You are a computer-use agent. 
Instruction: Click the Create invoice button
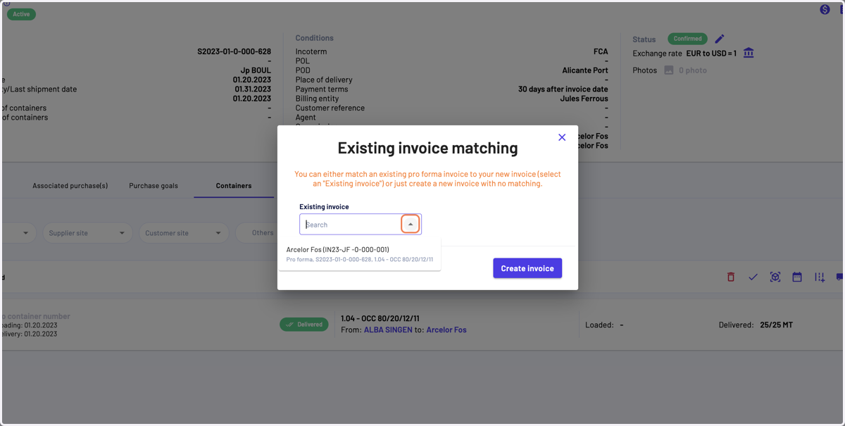coord(527,268)
